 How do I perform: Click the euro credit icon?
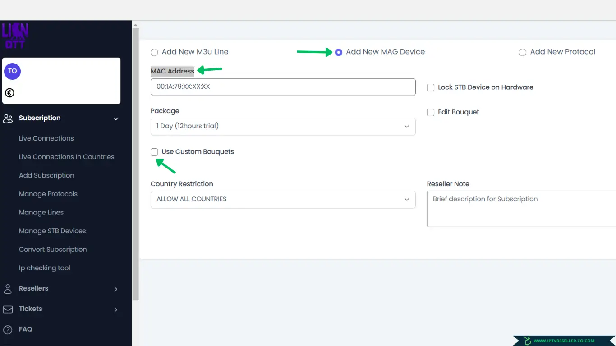tap(9, 93)
